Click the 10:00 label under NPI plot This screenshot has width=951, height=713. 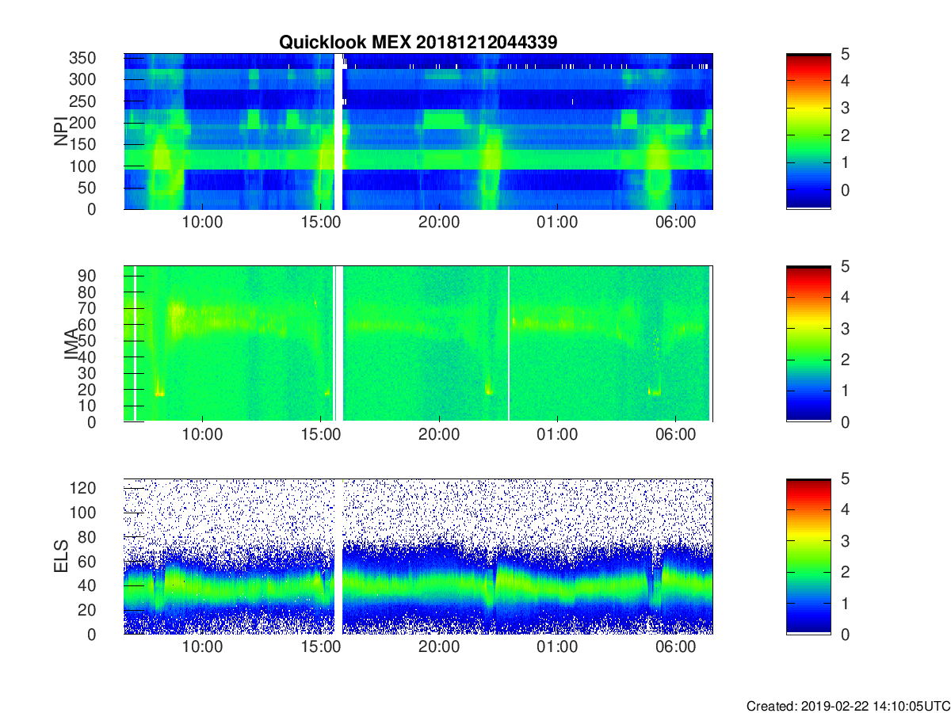coord(203,223)
